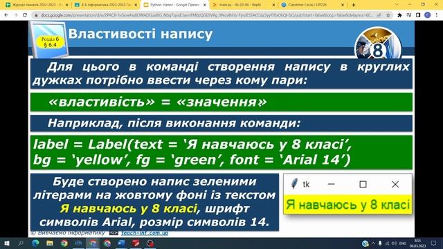Viewport: 443px width, 249px height.
Task: Close the Python. Напис presentation tab
Action: pyautogui.click(x=205, y=5)
